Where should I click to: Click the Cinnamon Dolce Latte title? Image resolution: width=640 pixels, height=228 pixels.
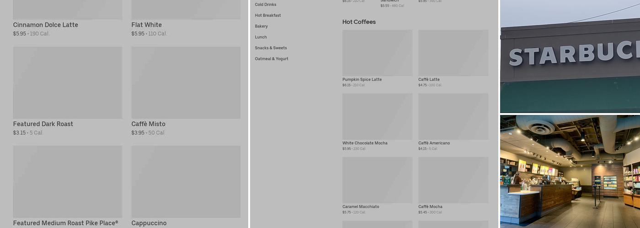click(46, 25)
